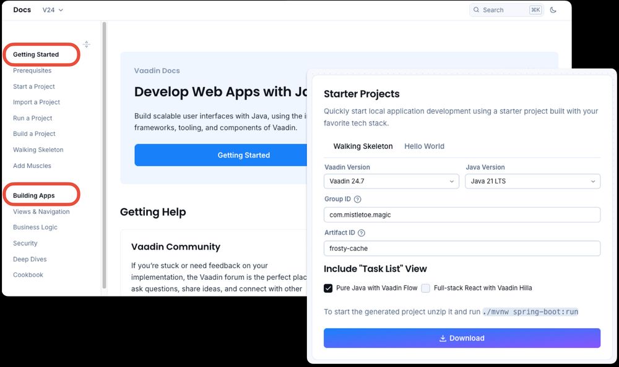
Task: Open Start a Project in the sidebar
Action: point(34,86)
